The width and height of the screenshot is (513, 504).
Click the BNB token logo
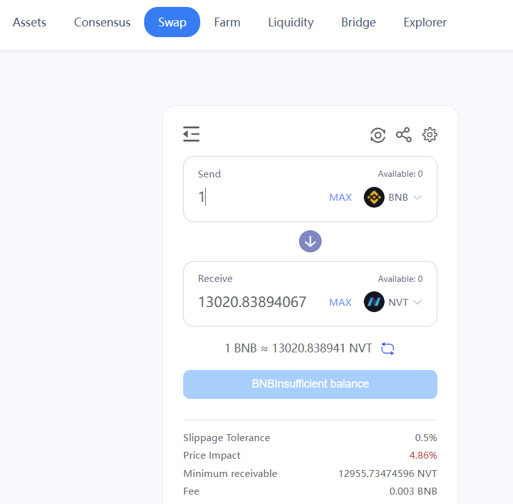374,197
